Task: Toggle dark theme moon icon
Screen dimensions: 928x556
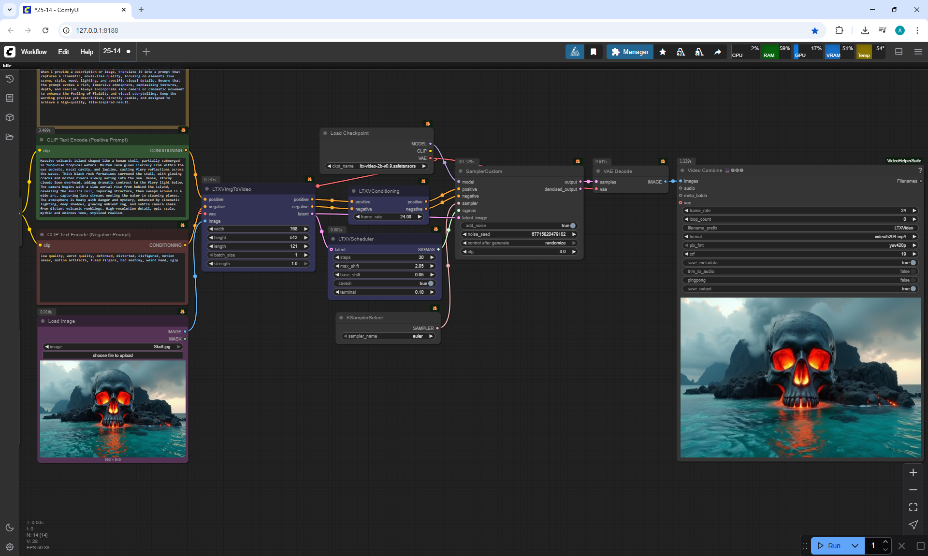Action: 10,527
